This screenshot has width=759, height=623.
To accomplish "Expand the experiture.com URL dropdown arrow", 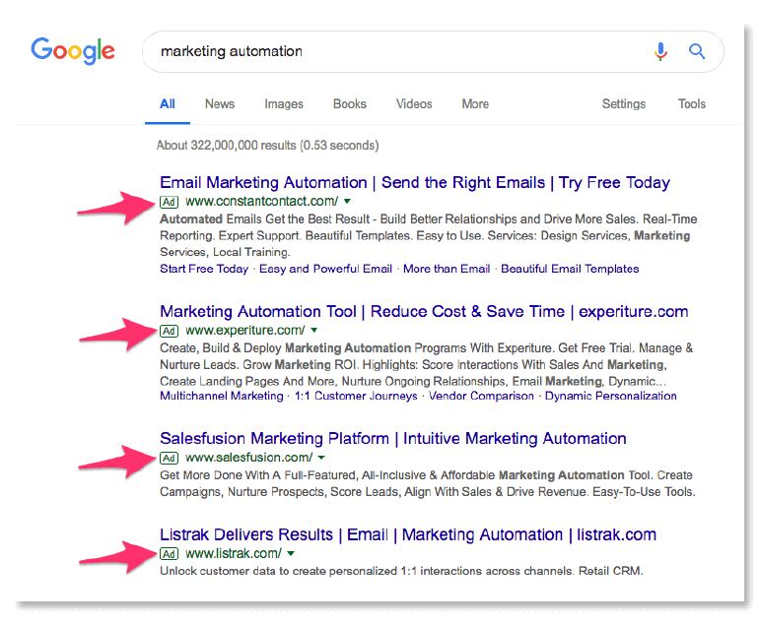I will click(x=313, y=331).
